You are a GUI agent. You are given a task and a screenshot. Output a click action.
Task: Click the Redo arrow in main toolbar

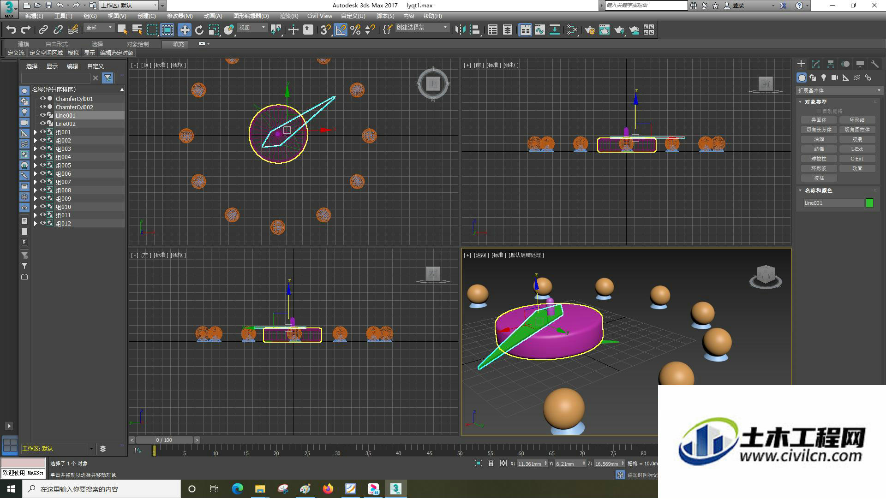[26, 30]
